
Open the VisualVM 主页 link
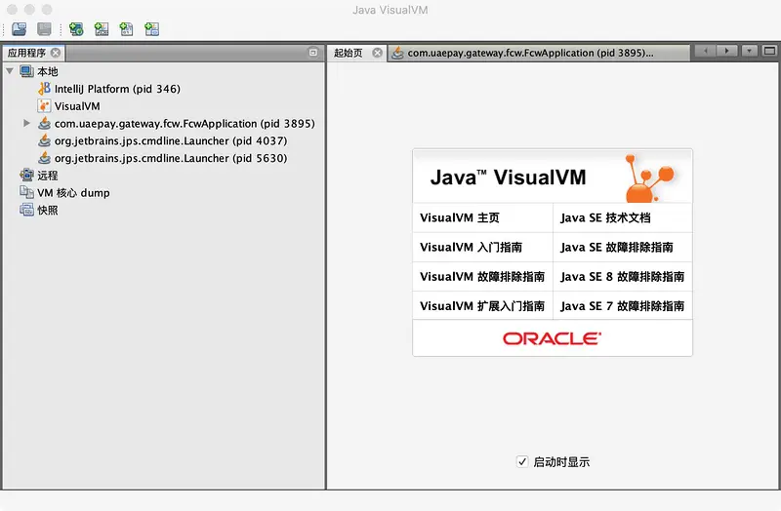tap(460, 217)
